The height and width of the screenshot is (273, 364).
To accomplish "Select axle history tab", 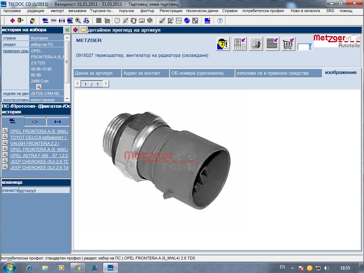I will (x=58, y=122).
